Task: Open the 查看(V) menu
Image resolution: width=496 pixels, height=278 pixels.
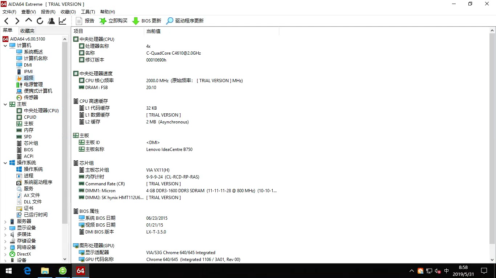Action: [29, 12]
